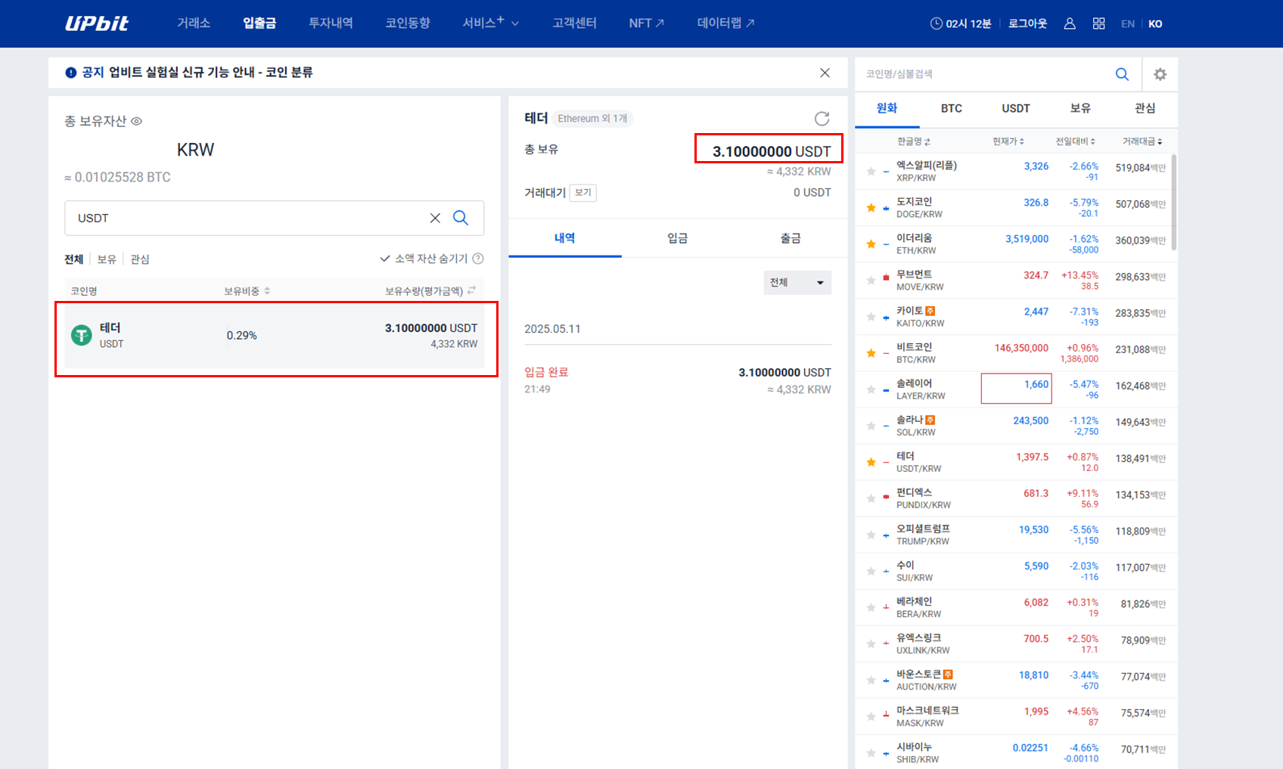Viewport: 1283px width, 769px height.
Task: Click the 코인명/심볼검색 input field
Action: 983,74
